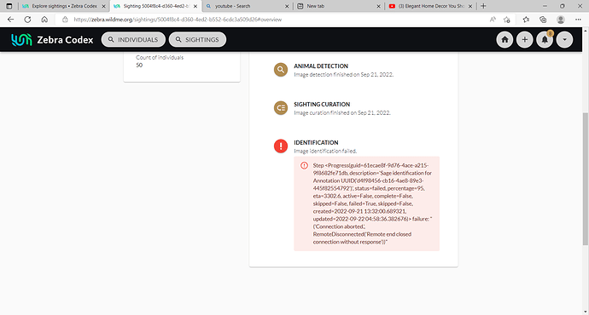The image size is (589, 315).
Task: Select the ANIMAL DETECTION heading
Action: [321, 66]
